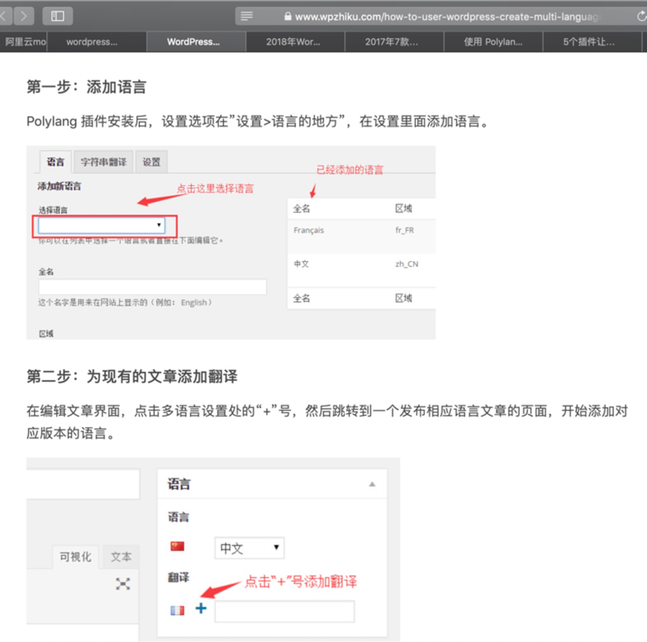Click the 添加新语言 section label
The image size is (647, 642).
click(x=59, y=186)
